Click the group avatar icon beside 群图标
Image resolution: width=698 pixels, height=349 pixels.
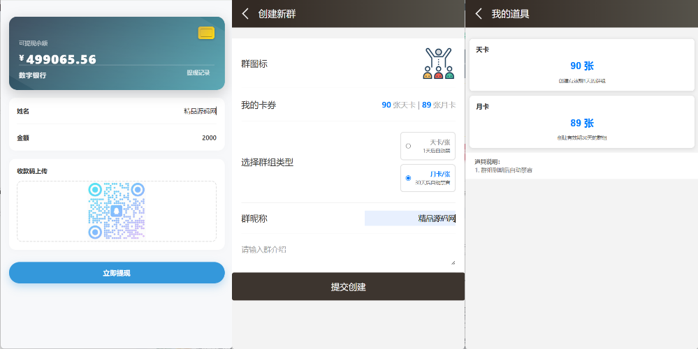click(x=439, y=64)
